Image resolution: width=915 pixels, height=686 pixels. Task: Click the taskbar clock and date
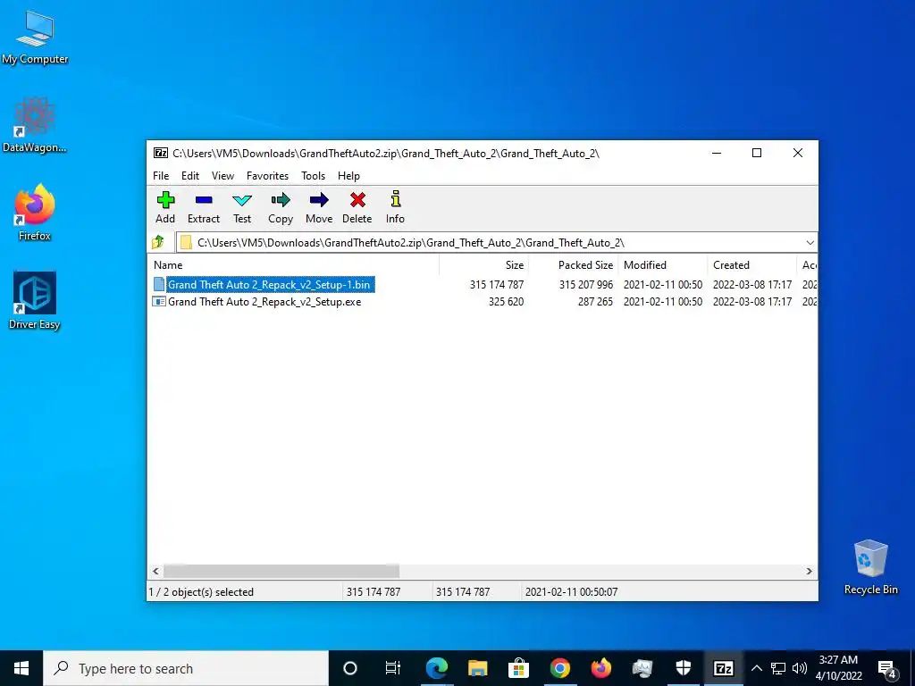[838, 668]
